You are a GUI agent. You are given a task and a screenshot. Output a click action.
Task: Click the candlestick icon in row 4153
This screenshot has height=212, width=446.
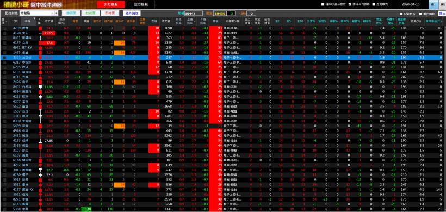[40, 140]
